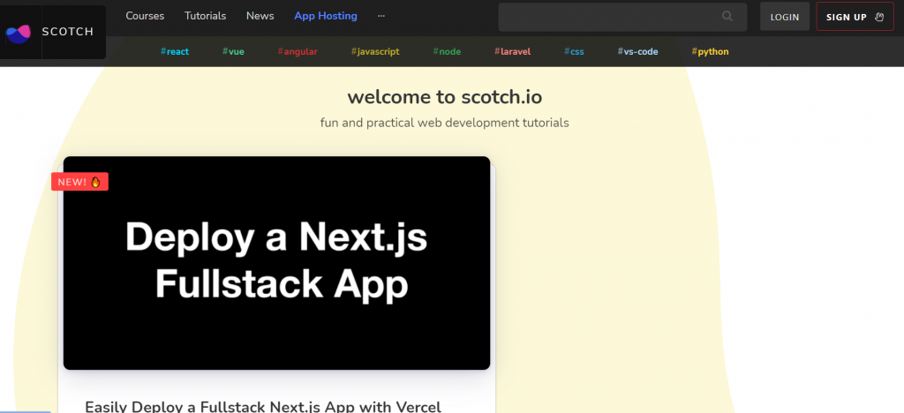The height and width of the screenshot is (413, 904).
Task: Focus the search input field
Action: 609,17
